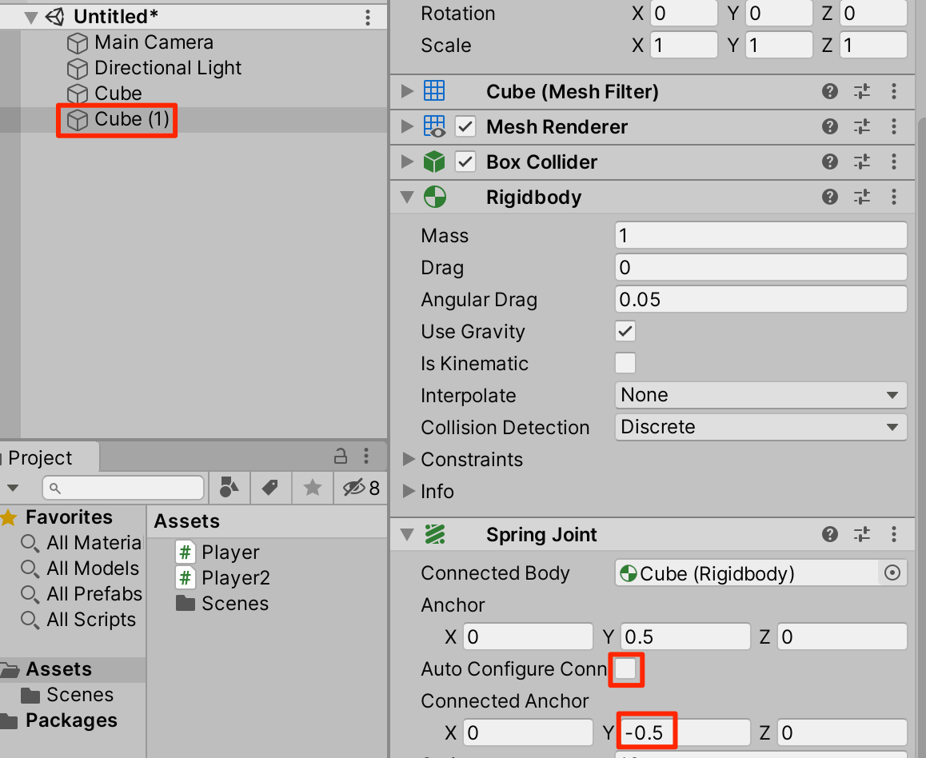Open help for Rigidbody component

click(830, 197)
